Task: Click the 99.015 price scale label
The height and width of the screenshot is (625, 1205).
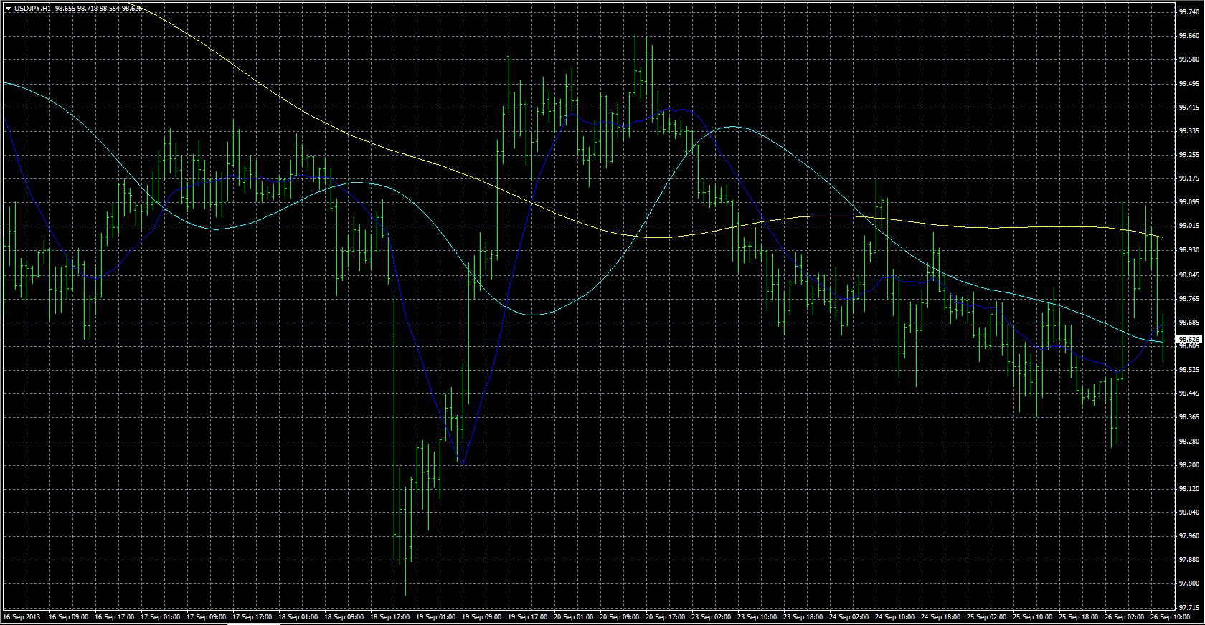Action: click(x=1189, y=226)
